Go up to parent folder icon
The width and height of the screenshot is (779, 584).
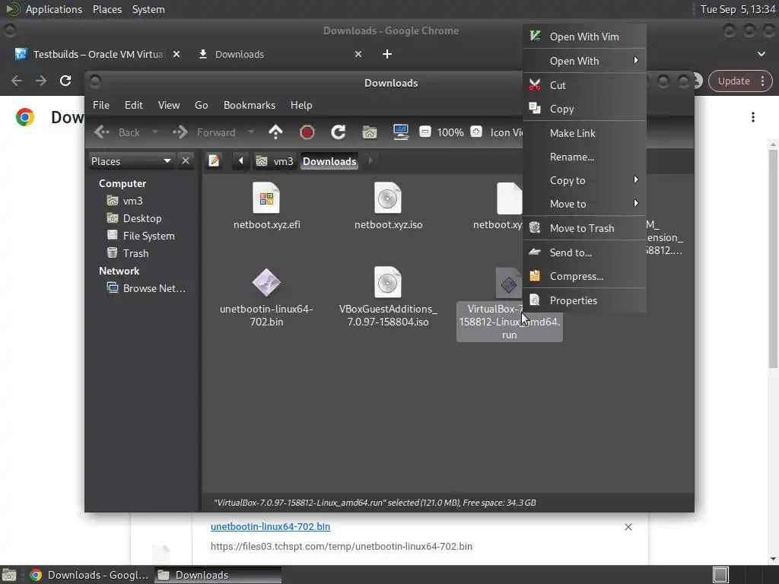275,132
